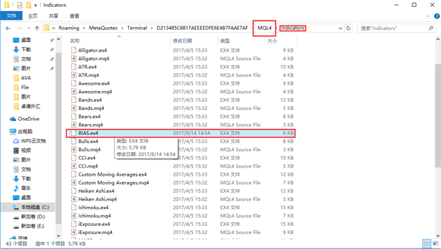Click MetaQuotes in the address breadcrumb
This screenshot has height=249, width=441.
tap(103, 28)
